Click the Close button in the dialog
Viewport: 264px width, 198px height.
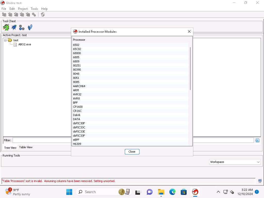pyautogui.click(x=132, y=152)
